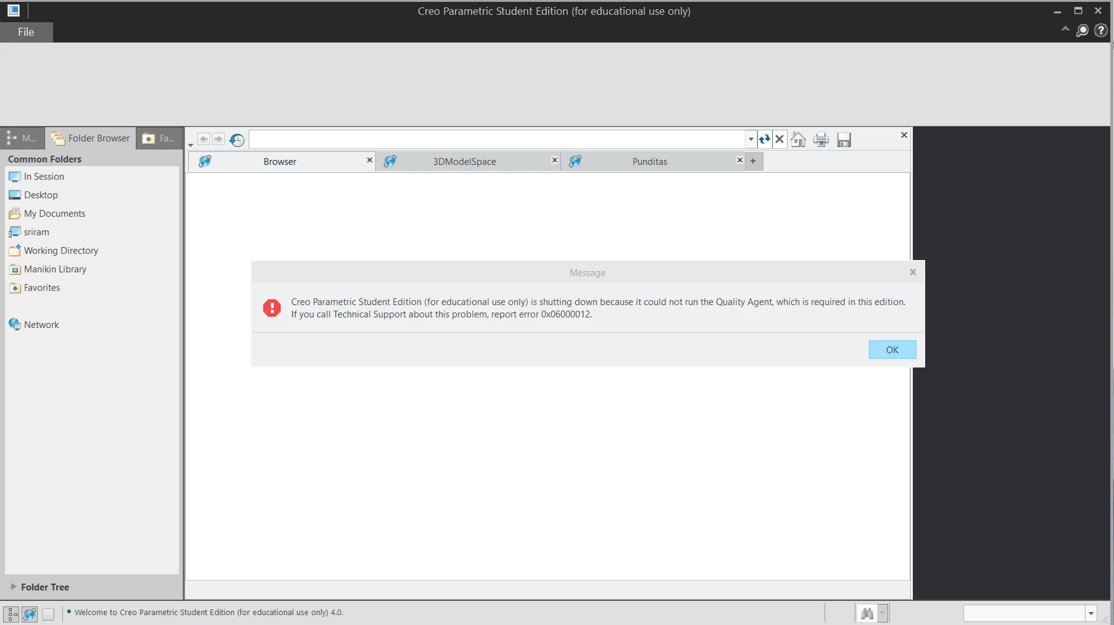Switch to the Browser tab

(280, 161)
